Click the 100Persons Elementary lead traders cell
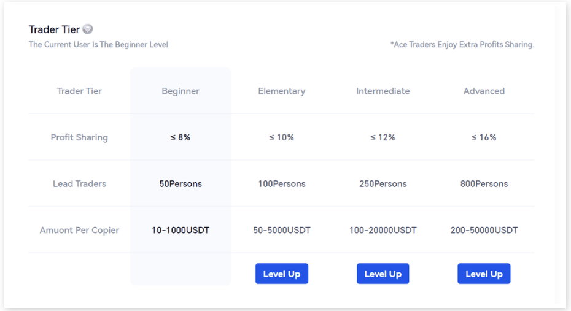 pyautogui.click(x=282, y=183)
